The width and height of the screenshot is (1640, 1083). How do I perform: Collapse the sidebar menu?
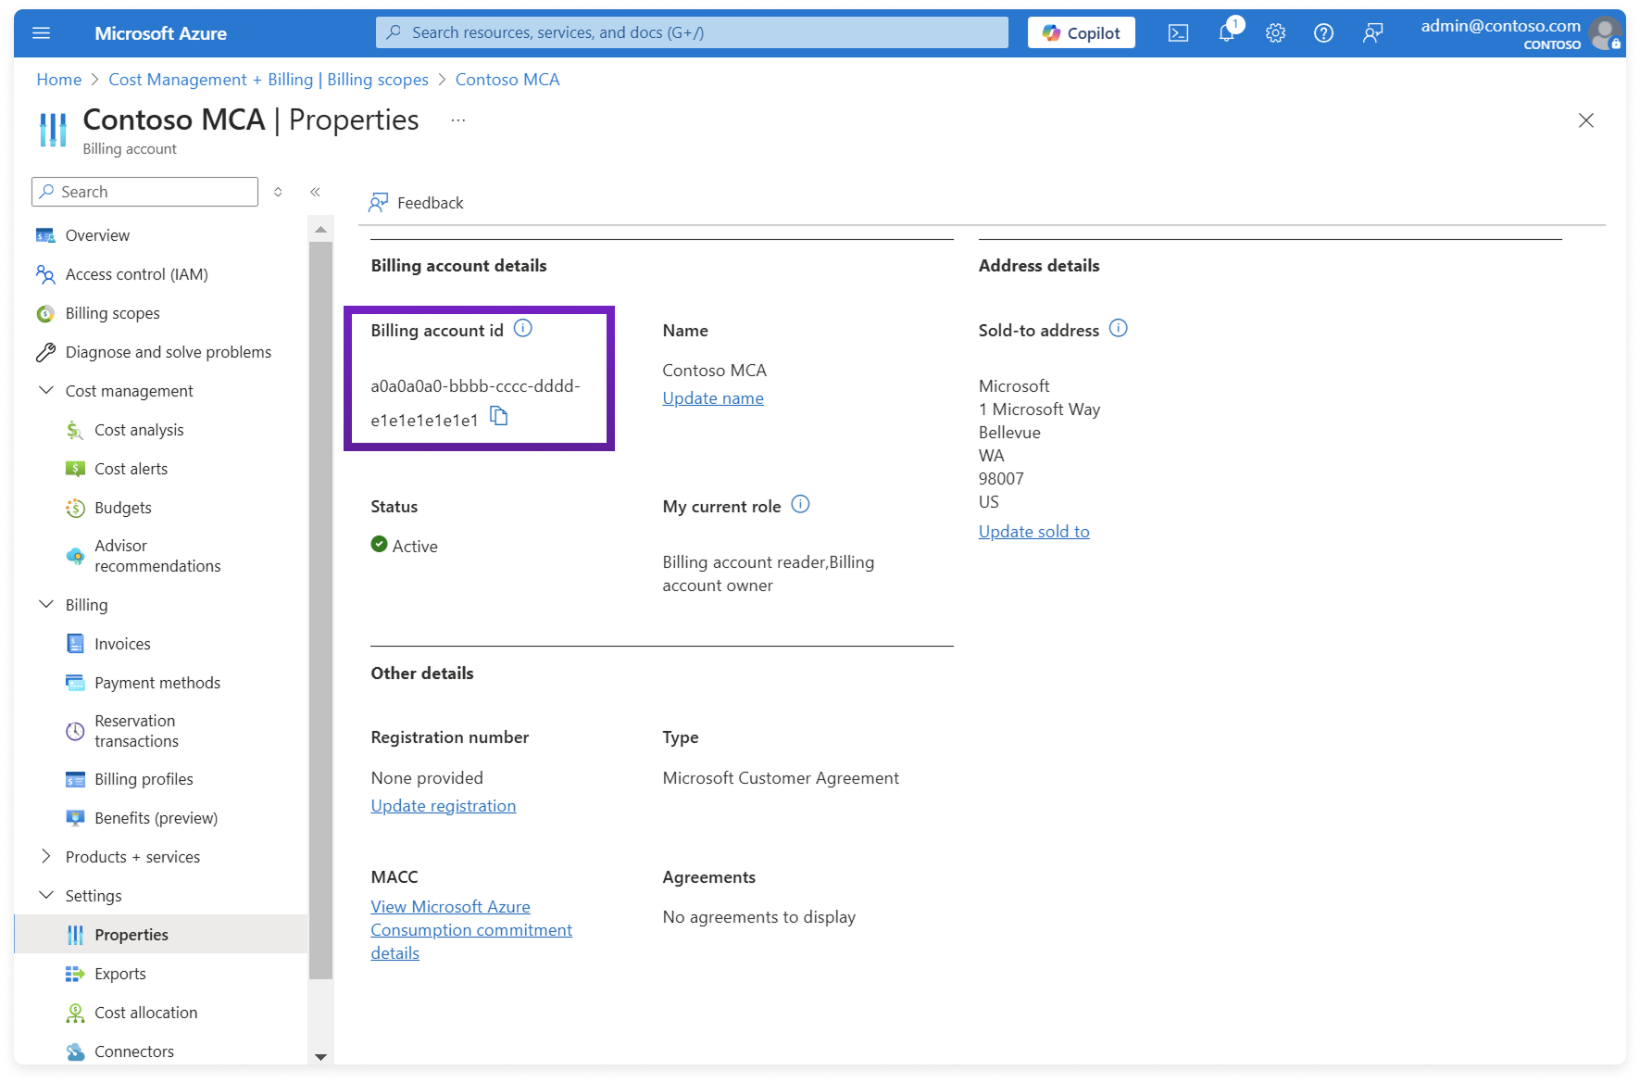pyautogui.click(x=315, y=192)
